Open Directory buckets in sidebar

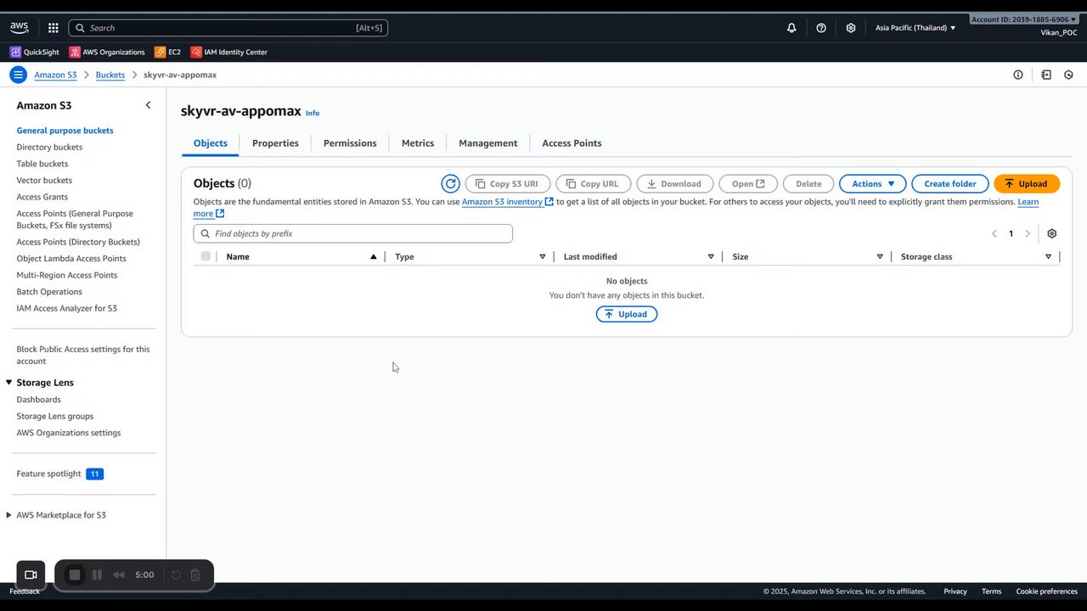49,147
